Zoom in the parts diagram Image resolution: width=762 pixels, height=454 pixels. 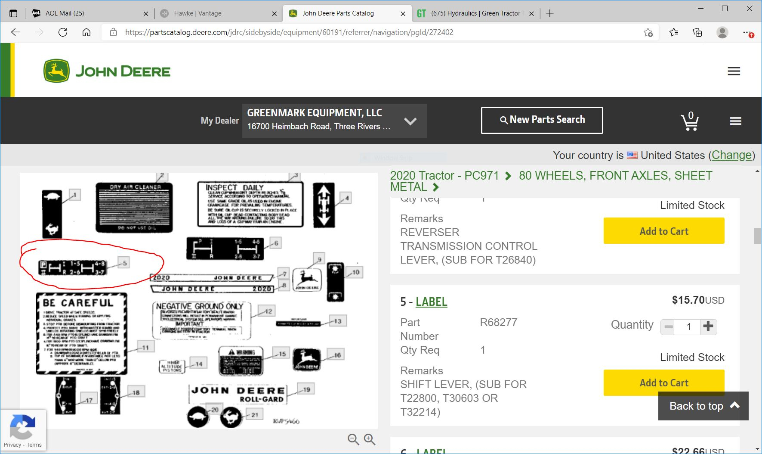point(370,439)
